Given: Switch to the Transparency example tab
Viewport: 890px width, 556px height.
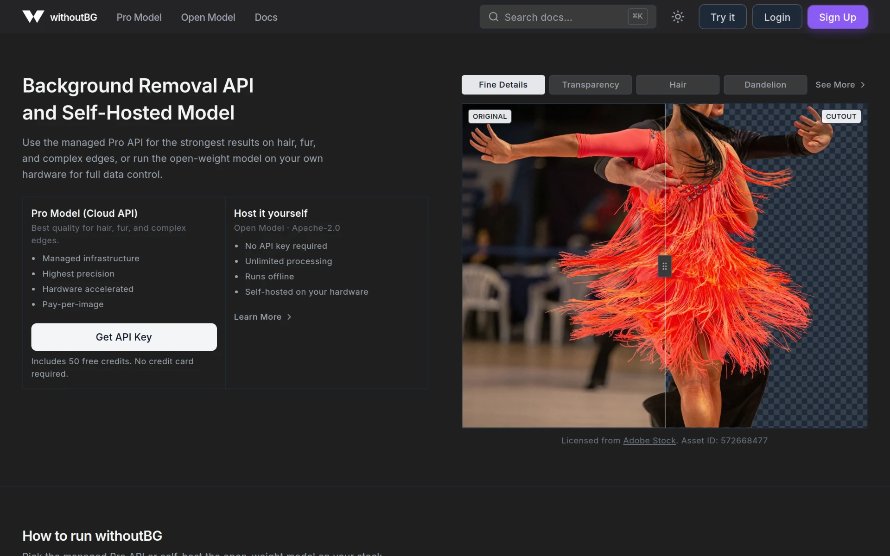Looking at the screenshot, I should [591, 85].
